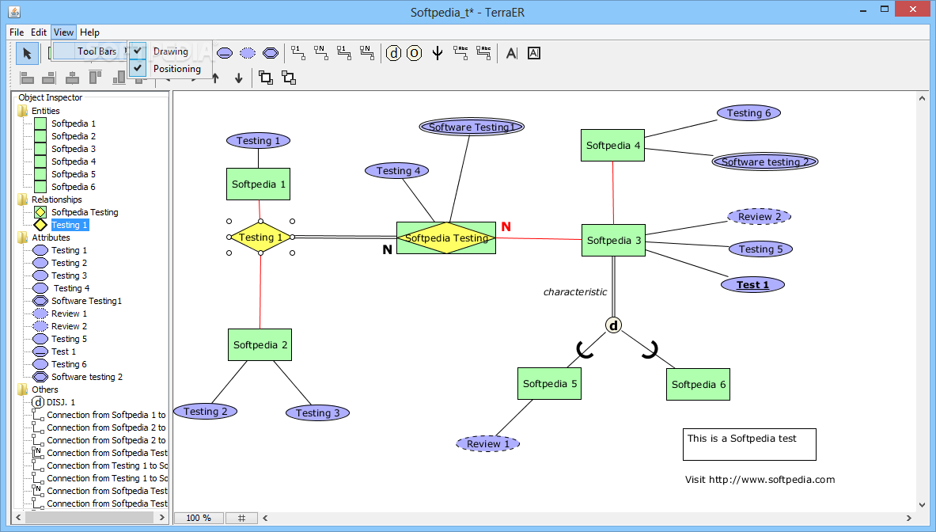The image size is (936, 532).
Task: Open the Help menu
Action: click(89, 32)
